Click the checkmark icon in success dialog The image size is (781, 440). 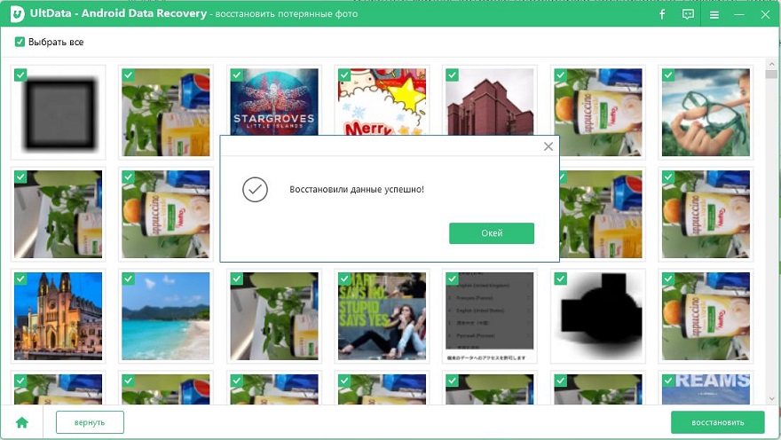[x=255, y=190]
